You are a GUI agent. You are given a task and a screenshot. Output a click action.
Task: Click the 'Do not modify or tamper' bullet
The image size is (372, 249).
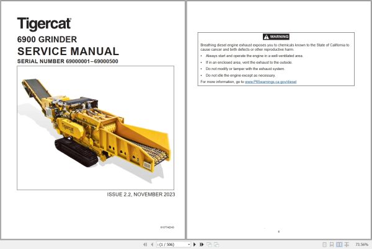(x=245, y=69)
